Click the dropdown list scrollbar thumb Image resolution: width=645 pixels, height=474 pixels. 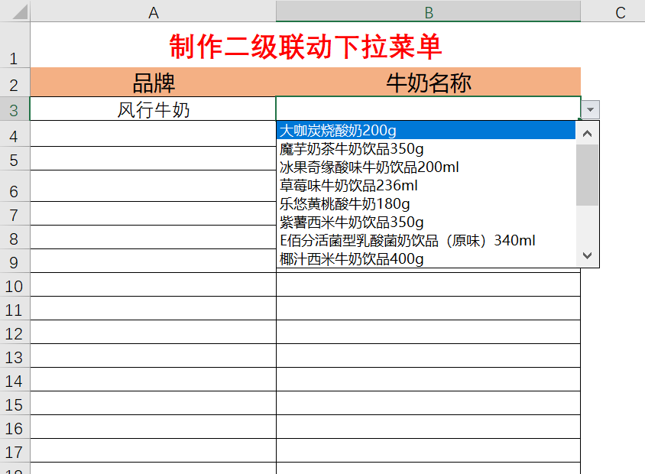(588, 175)
